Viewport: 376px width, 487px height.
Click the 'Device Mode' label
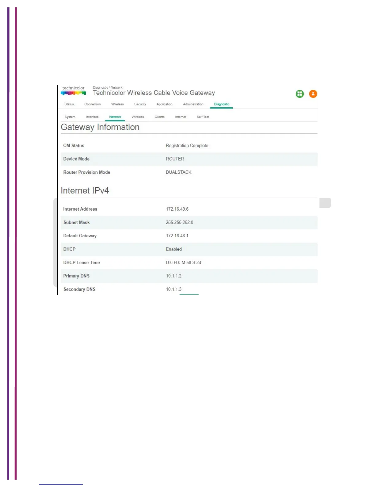point(76,159)
